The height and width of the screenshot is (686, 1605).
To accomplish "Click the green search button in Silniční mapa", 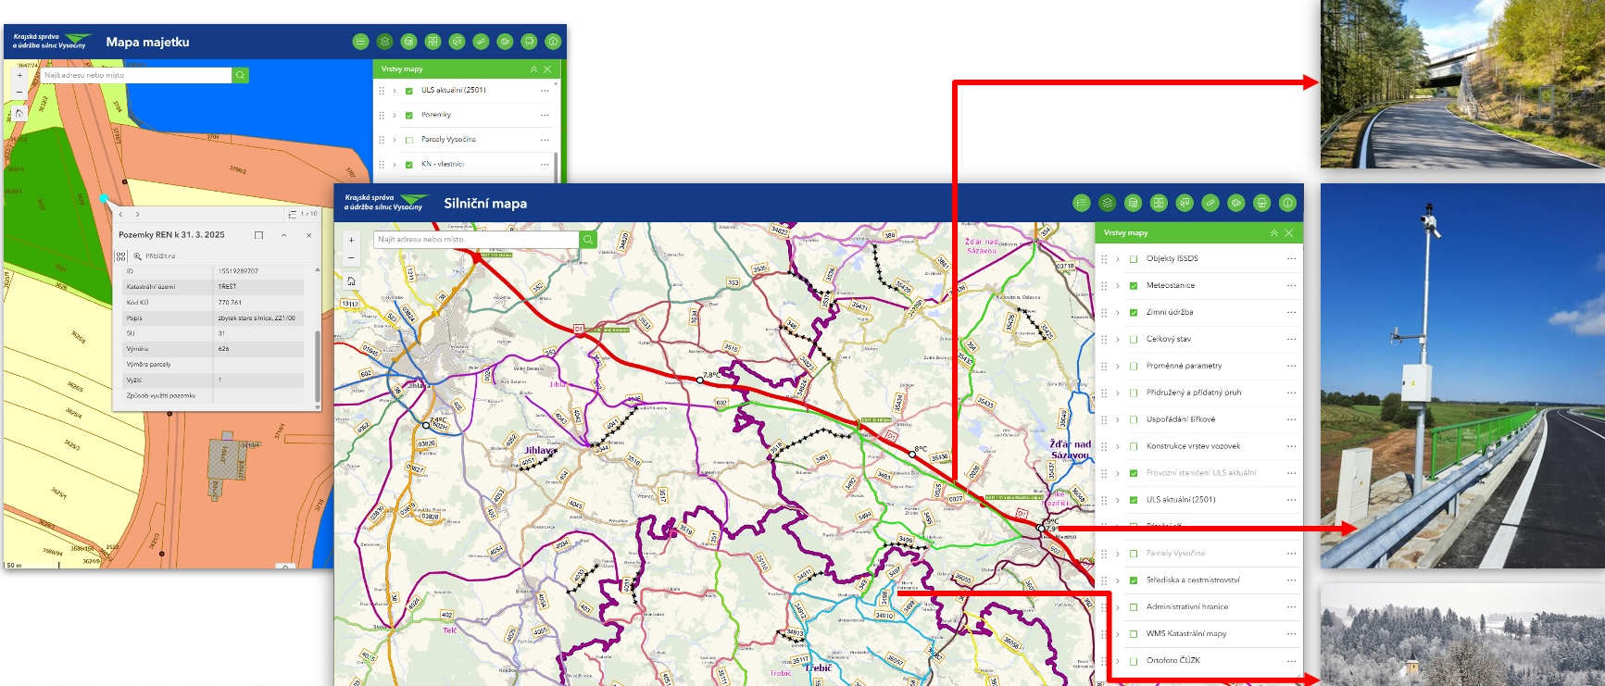I will click(x=587, y=240).
